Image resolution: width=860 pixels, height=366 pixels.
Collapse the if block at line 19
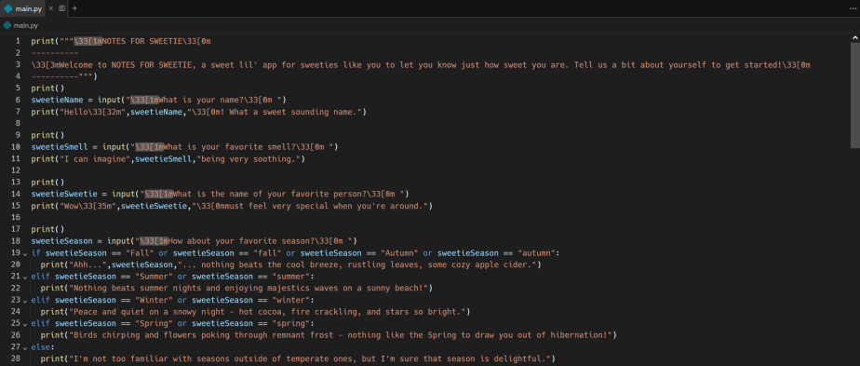tap(25, 253)
